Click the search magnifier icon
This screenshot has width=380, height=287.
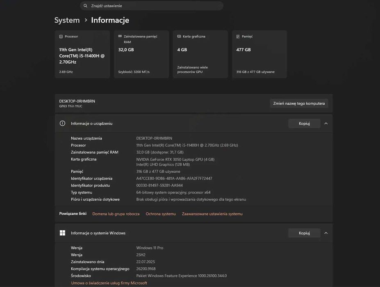point(85,6)
